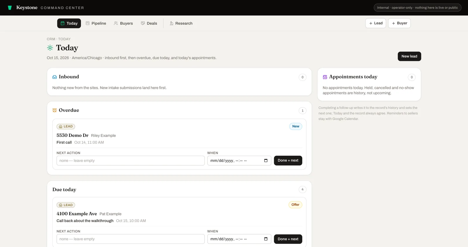468x247 pixels.
Task: Click the green Keystone logo icon
Action: pos(10,8)
